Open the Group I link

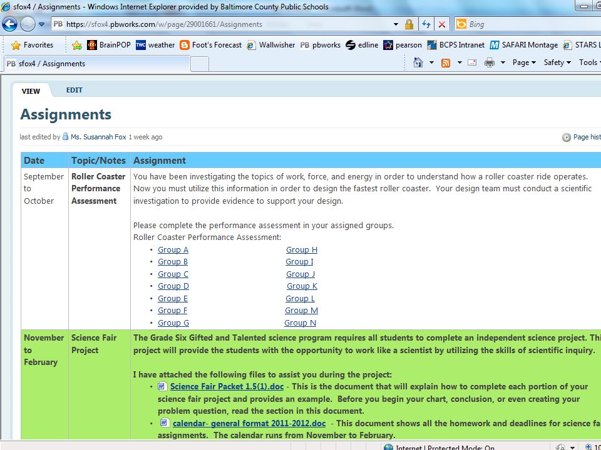pyautogui.click(x=299, y=262)
